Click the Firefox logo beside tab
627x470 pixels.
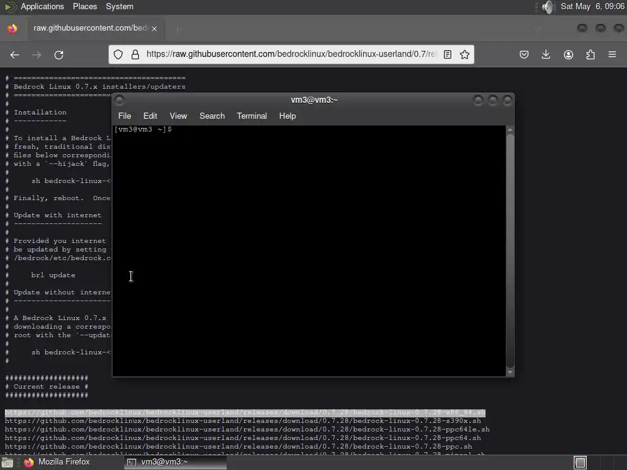[12, 28]
